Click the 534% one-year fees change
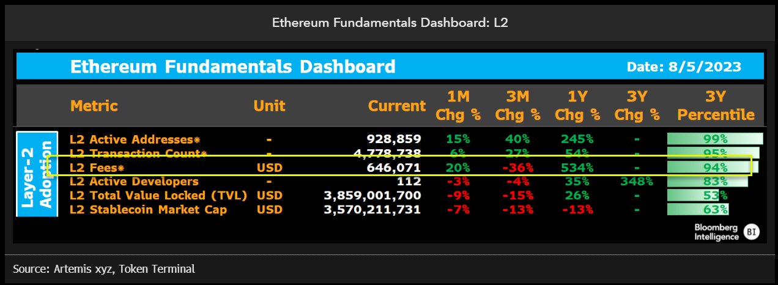 tap(577, 168)
